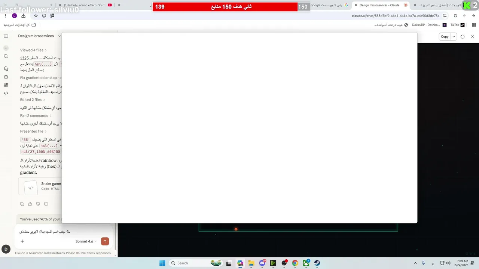Click the 'You've used 90% of your' usage notice
Screen dimensions: 479x269
(x=40, y=219)
